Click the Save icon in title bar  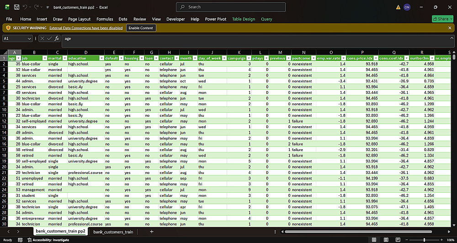coord(17,7)
